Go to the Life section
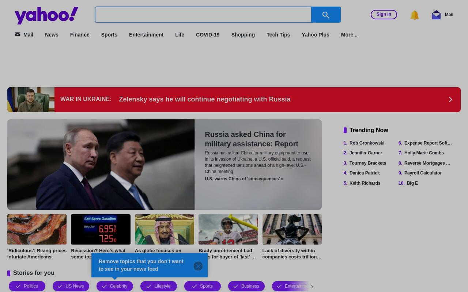Viewport: 468px width, 292px height. (x=180, y=35)
